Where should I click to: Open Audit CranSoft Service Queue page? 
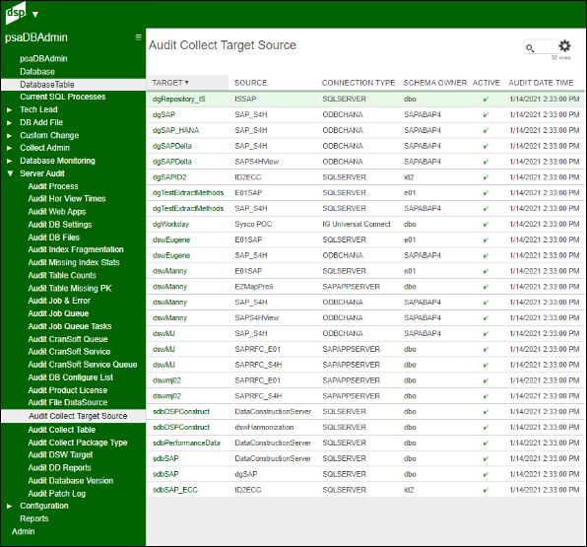pos(83,365)
